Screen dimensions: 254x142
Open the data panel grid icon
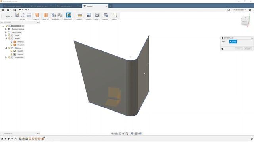coord(3,10)
